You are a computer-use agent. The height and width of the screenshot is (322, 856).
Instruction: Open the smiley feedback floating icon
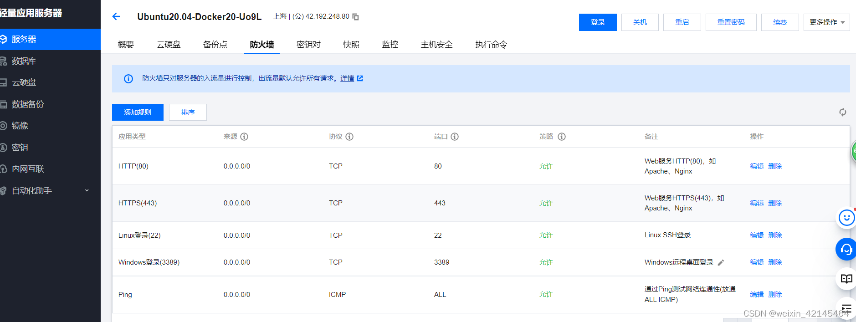pyautogui.click(x=847, y=218)
